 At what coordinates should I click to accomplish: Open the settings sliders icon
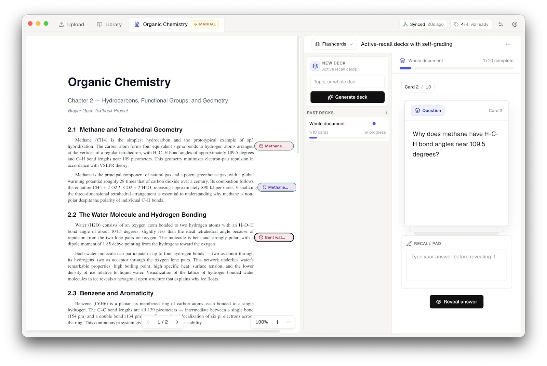coord(501,24)
